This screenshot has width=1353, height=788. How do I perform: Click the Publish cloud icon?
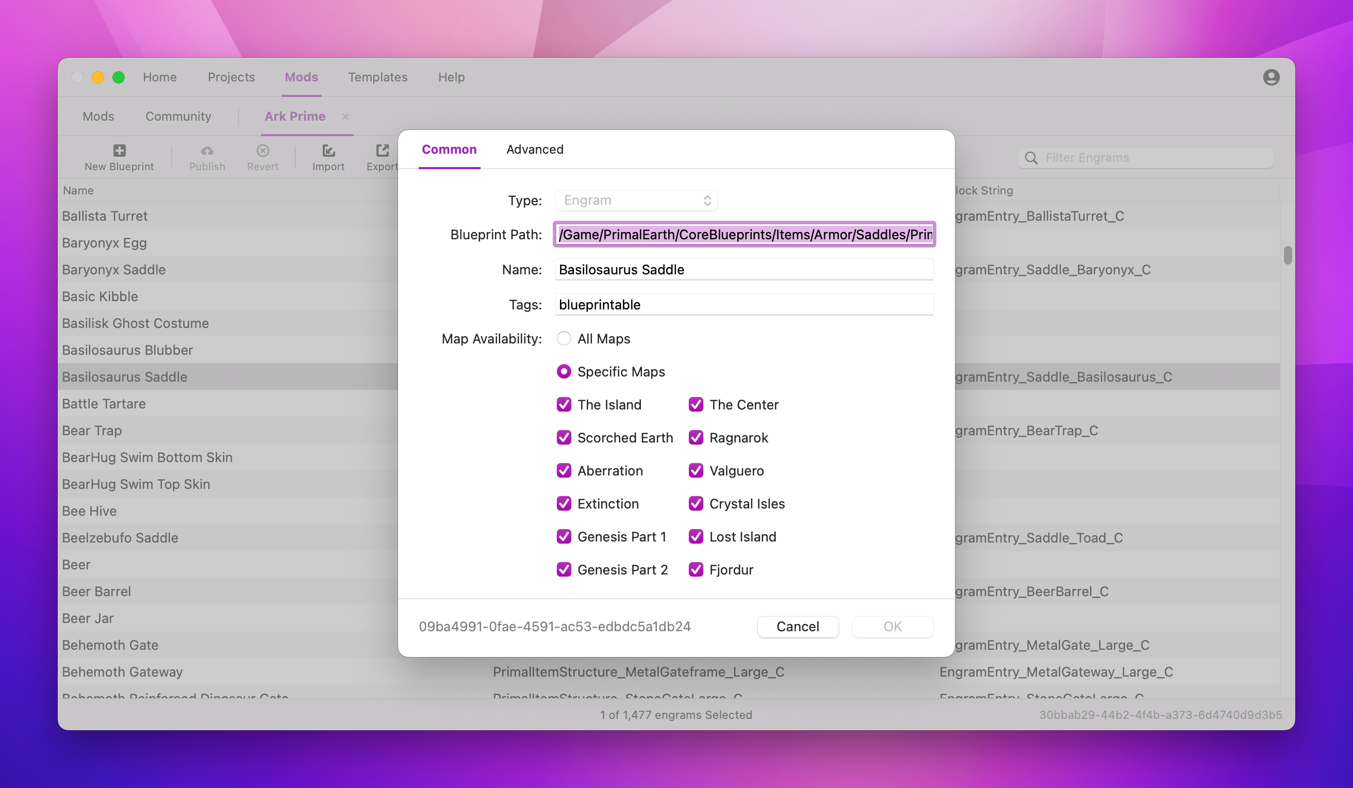(x=207, y=151)
